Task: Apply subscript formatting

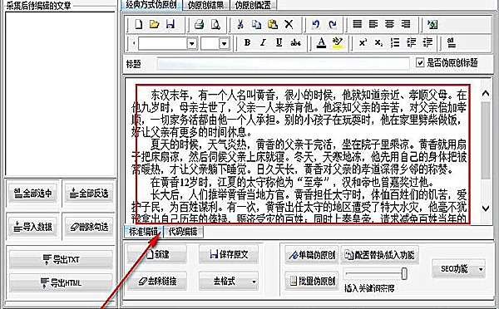Action: 378,43
